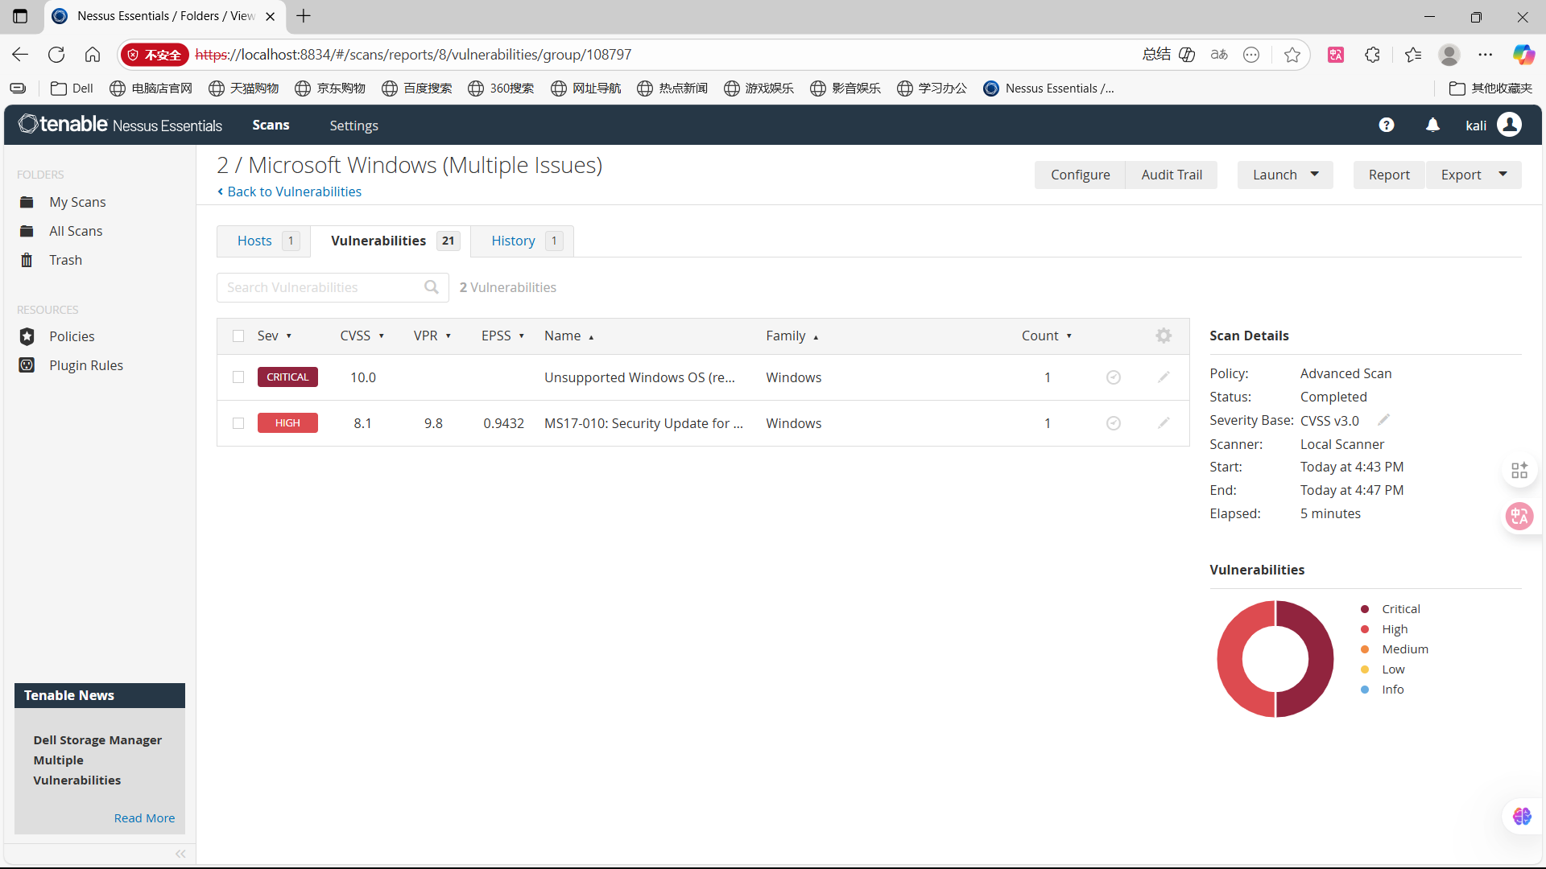Screen dimensions: 1546x869
Task: Click the edit pencil for the CRITICAL row
Action: (x=1164, y=377)
